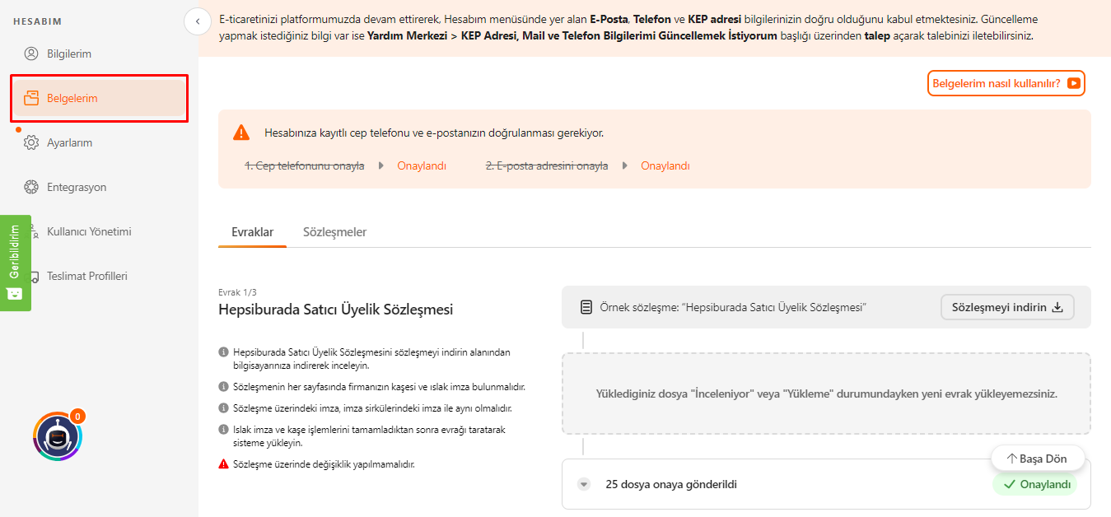Switch to the Sözleşmeler tab
1111x517 pixels.
(334, 232)
